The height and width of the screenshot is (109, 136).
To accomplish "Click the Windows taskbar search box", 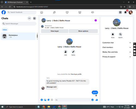I will pos(20,107).
